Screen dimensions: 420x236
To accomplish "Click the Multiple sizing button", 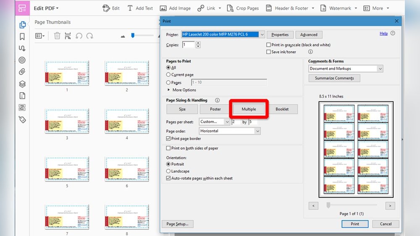I will [x=249, y=109].
